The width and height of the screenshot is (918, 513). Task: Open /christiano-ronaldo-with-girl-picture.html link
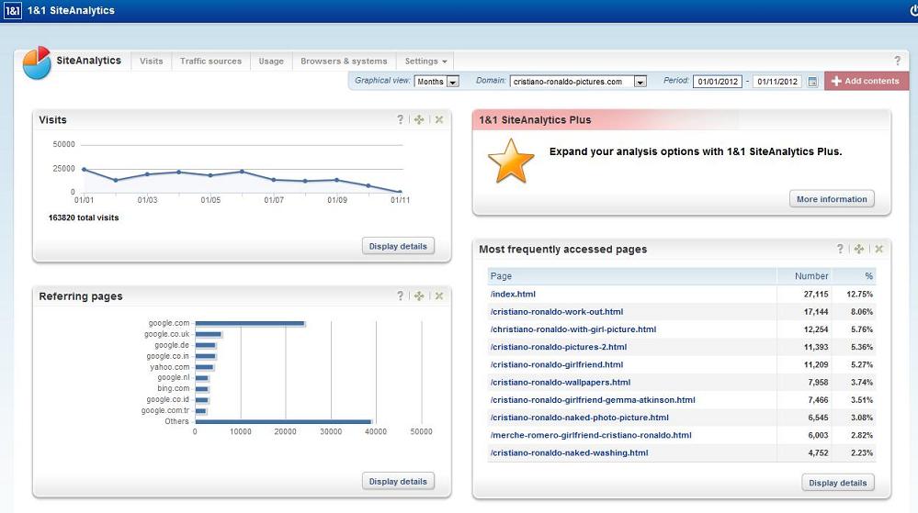[x=573, y=329]
